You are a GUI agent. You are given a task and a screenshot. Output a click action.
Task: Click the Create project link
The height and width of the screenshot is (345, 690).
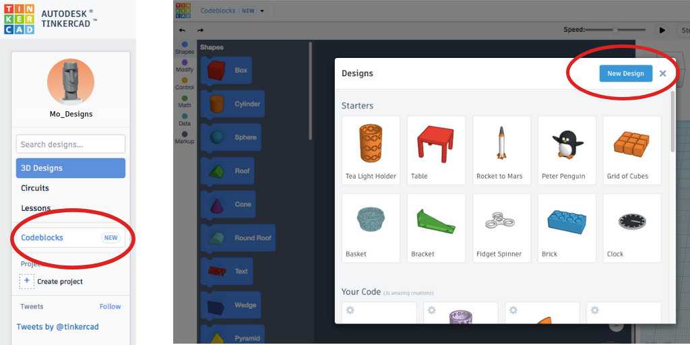(x=60, y=281)
